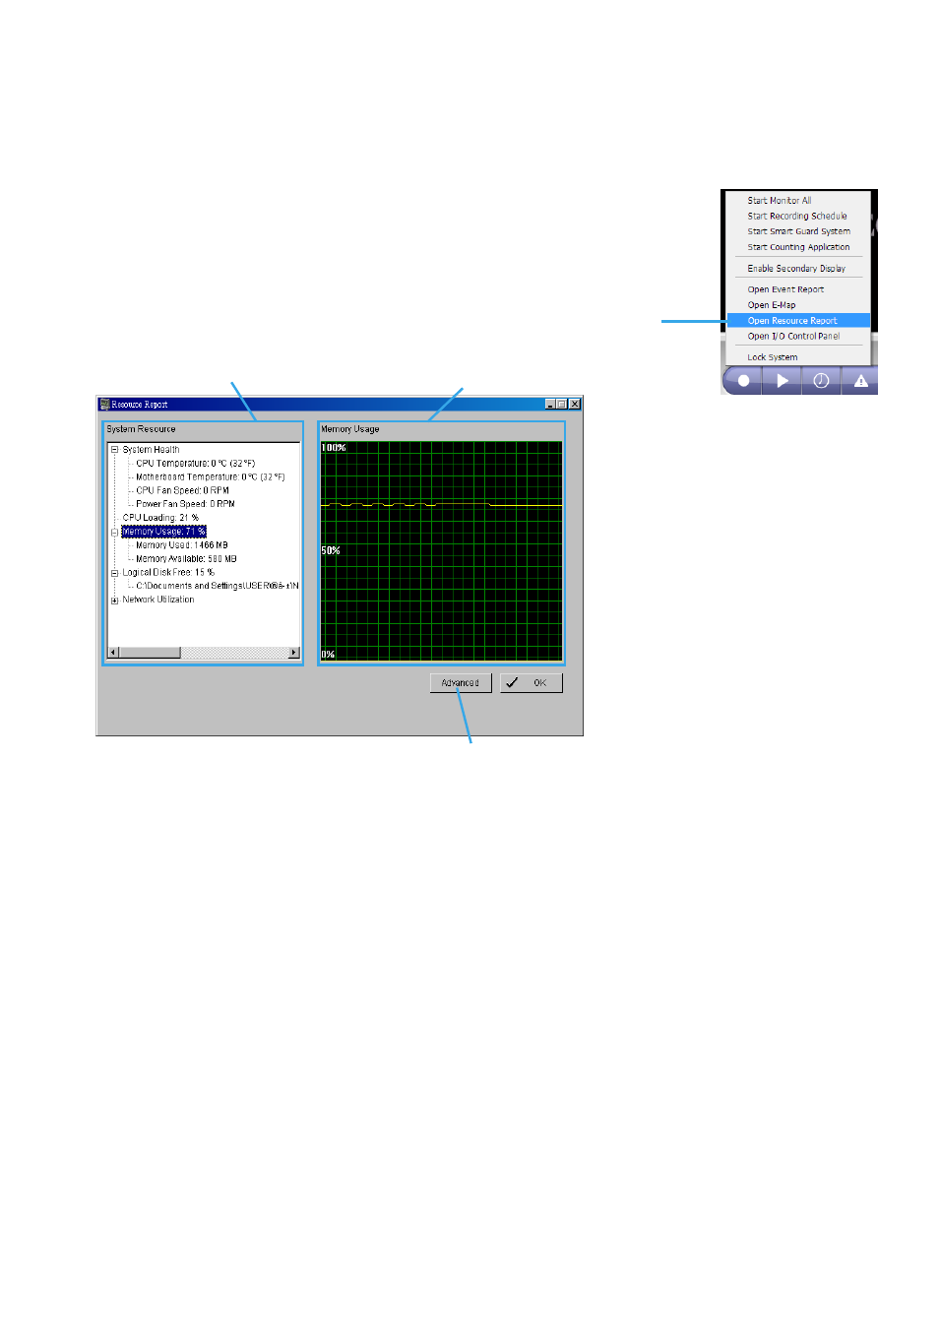Viewport: 940px width, 1329px height.
Task: Close the Resource Report window
Action: pos(575,405)
